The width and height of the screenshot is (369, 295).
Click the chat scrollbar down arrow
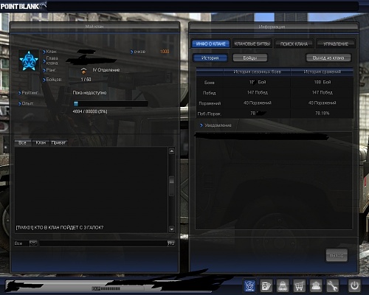(x=172, y=229)
